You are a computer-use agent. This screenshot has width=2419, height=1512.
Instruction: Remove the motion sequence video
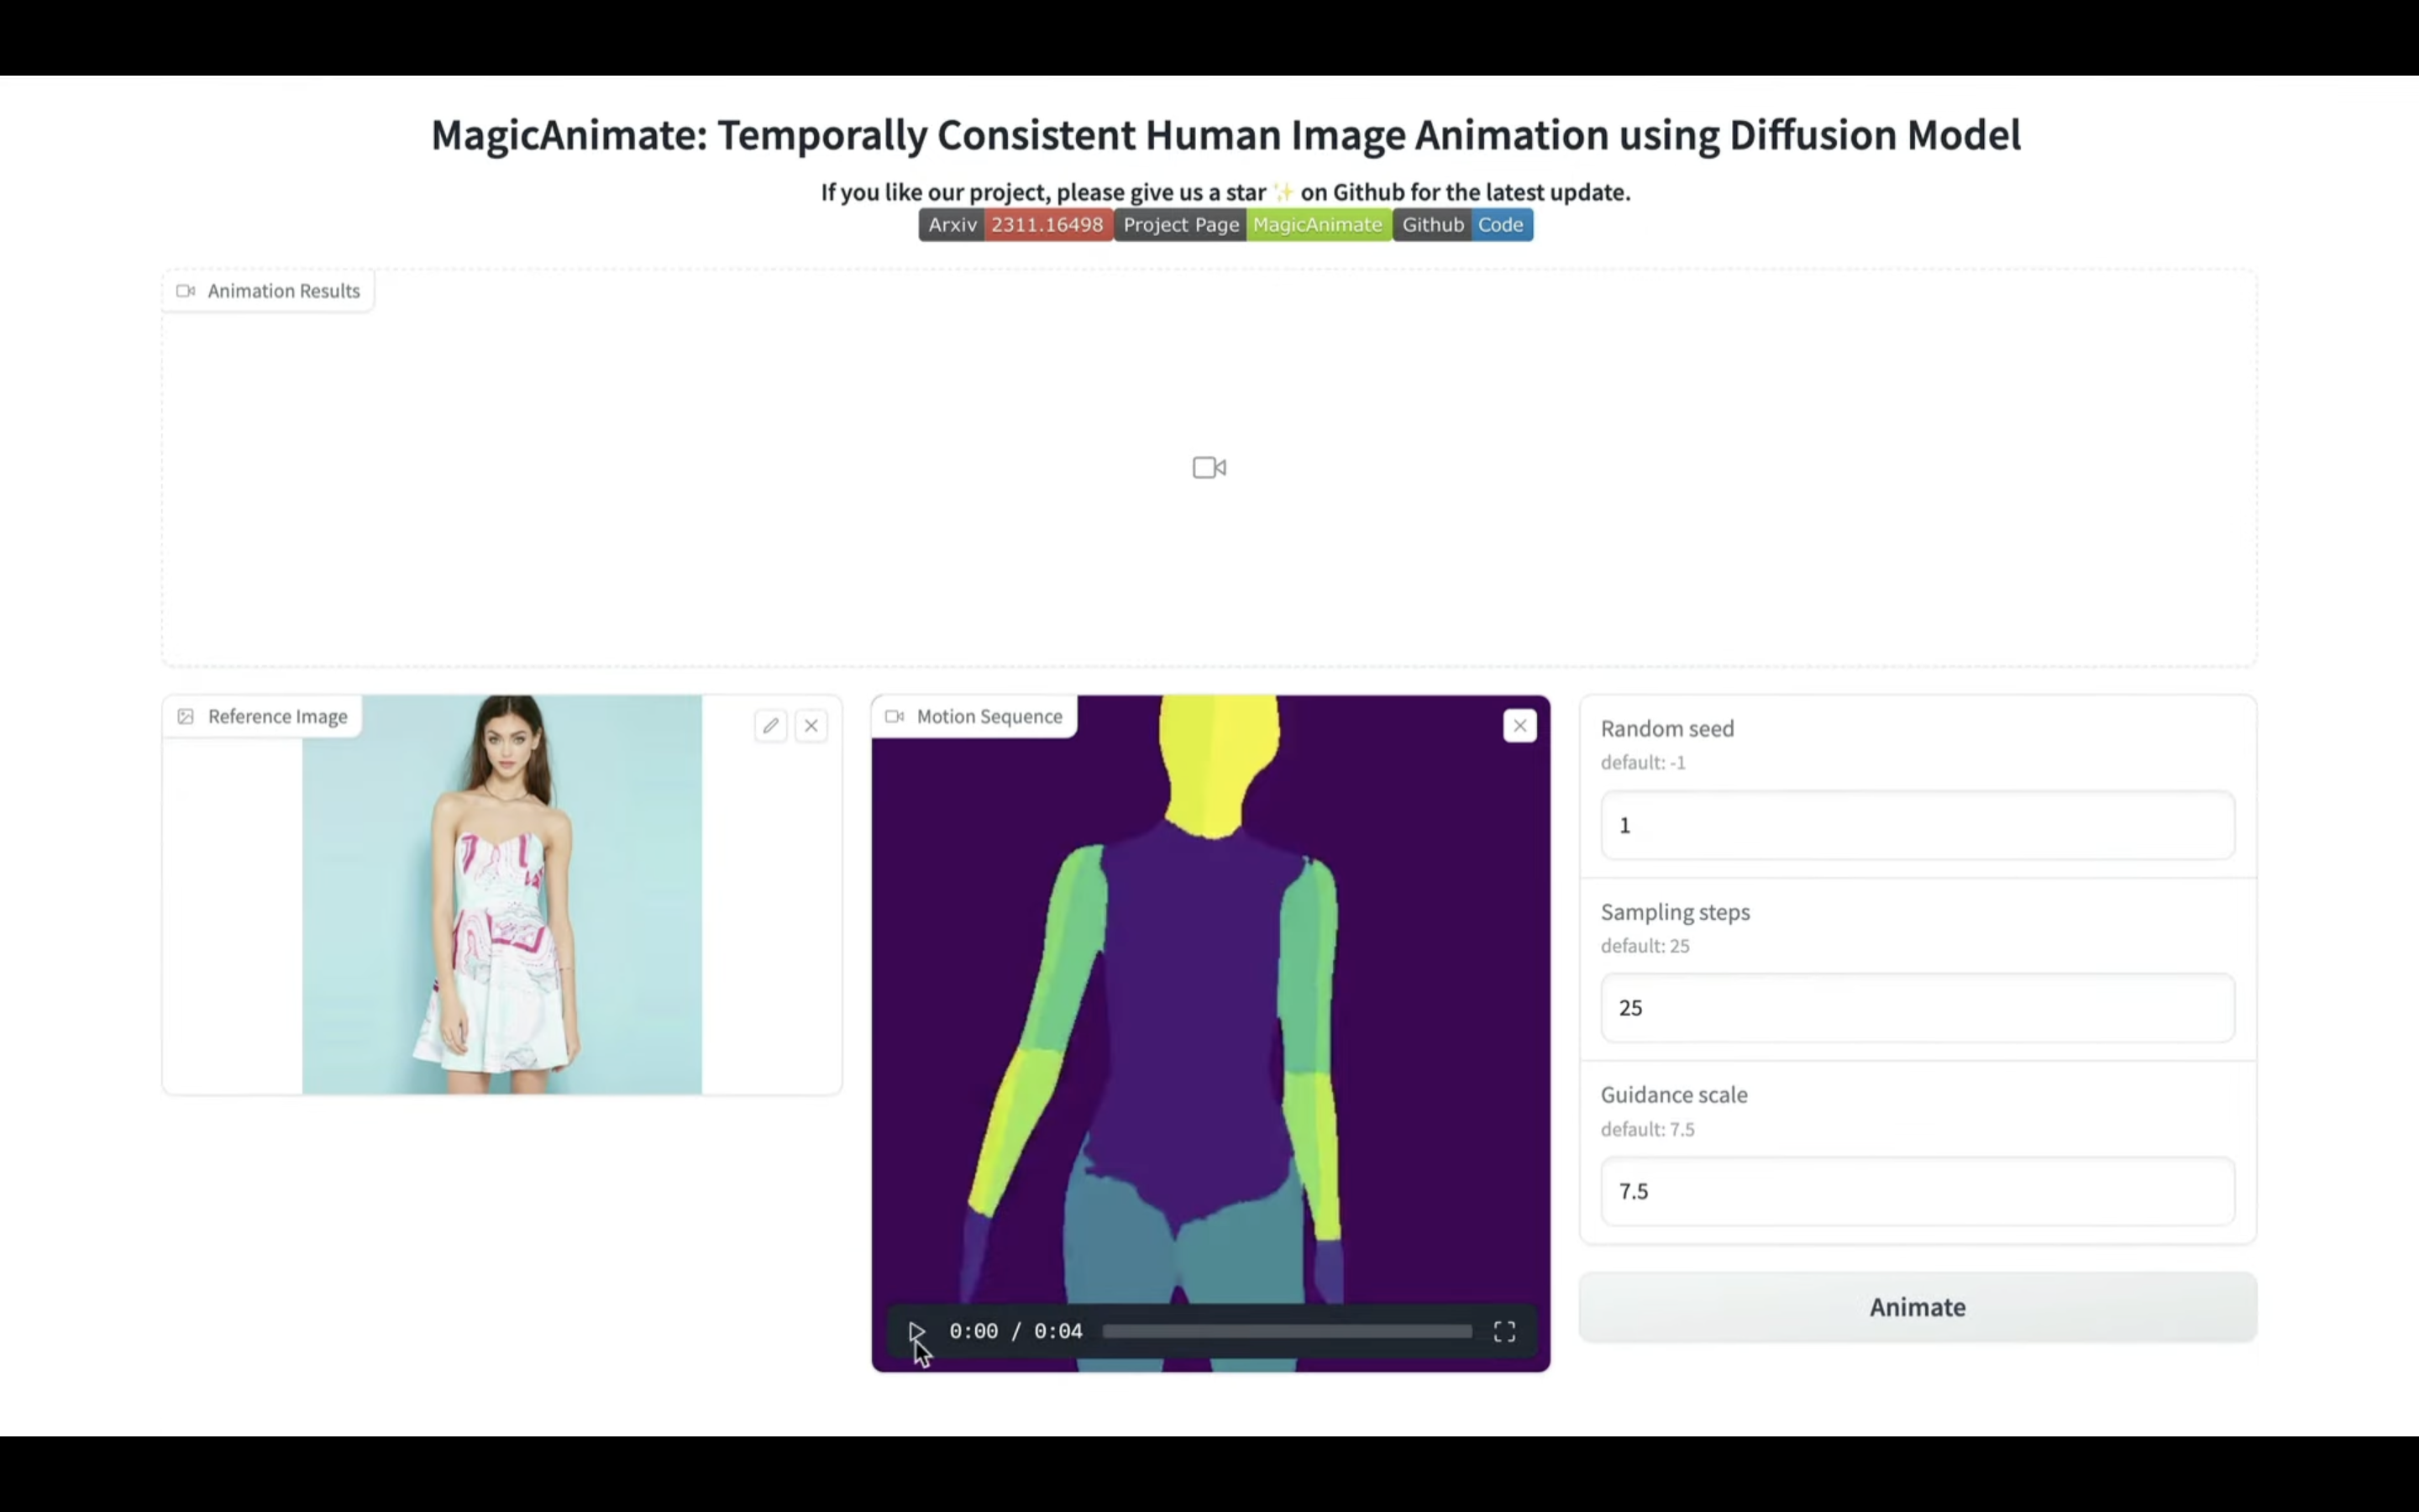1519,726
